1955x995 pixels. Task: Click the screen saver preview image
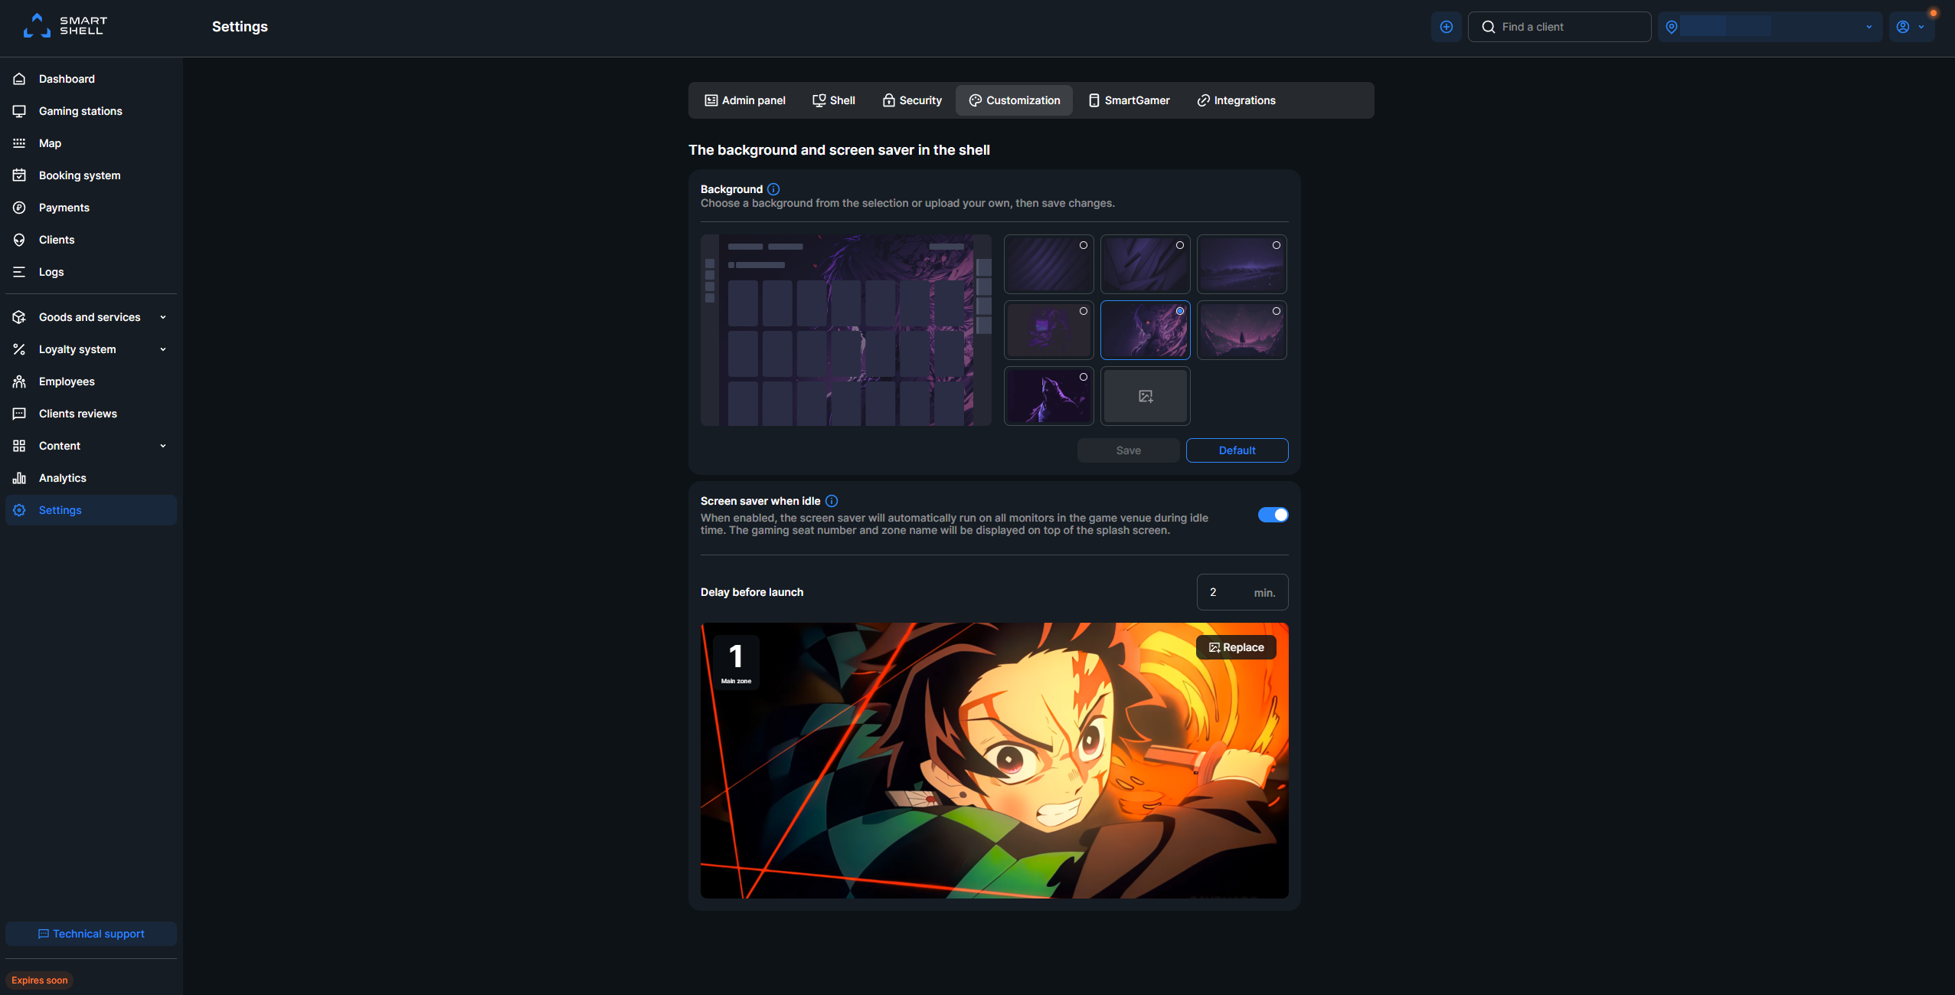point(994,760)
